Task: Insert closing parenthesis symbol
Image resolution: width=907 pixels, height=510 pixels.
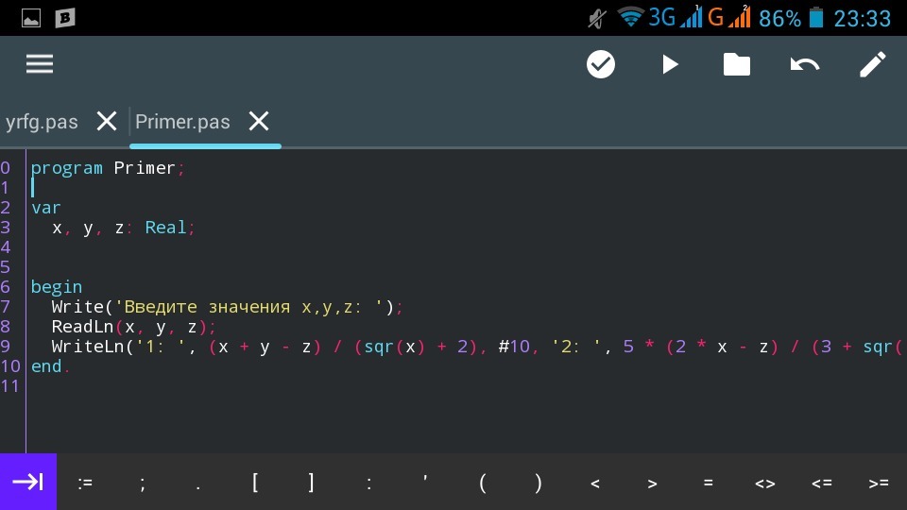Action: tap(539, 483)
